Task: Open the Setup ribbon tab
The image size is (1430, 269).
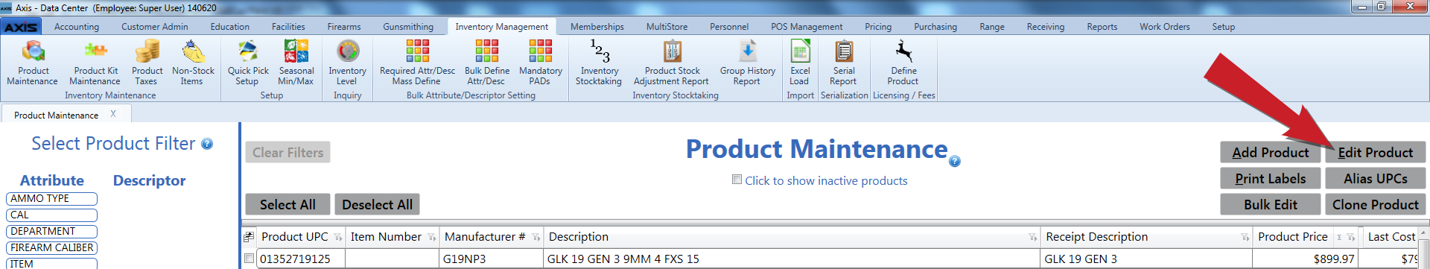Action: click(1223, 27)
